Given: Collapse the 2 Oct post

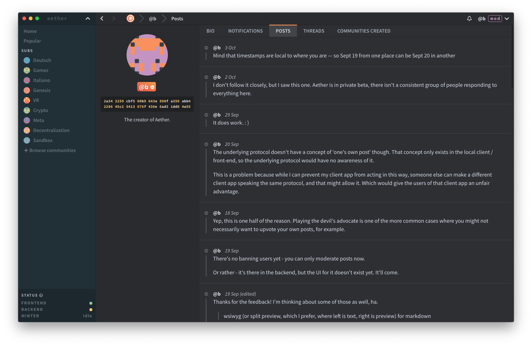Looking at the screenshot, I should pyautogui.click(x=206, y=77).
